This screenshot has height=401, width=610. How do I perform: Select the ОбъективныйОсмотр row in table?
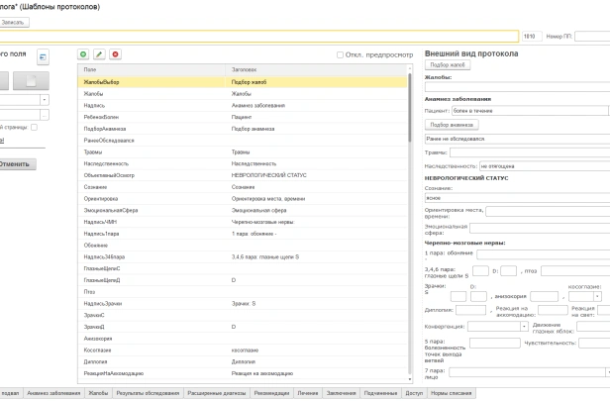[109, 173]
